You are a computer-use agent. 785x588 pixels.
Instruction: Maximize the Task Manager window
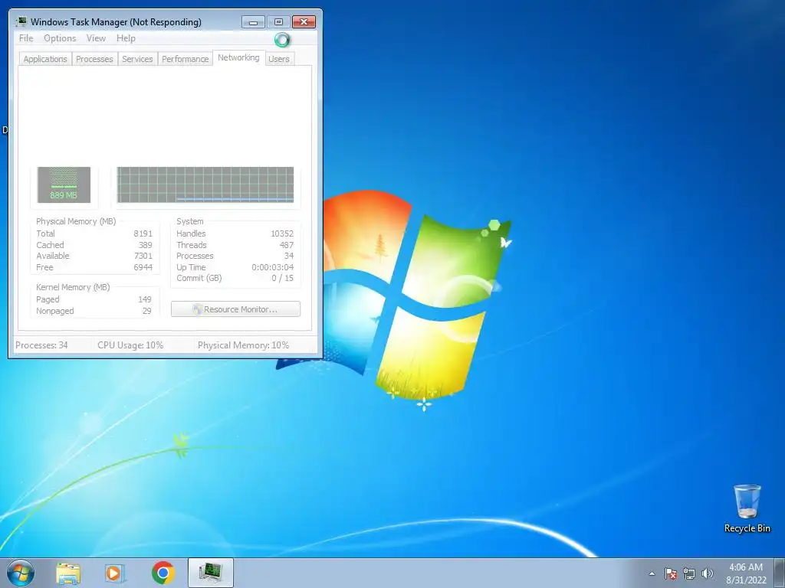pos(279,22)
